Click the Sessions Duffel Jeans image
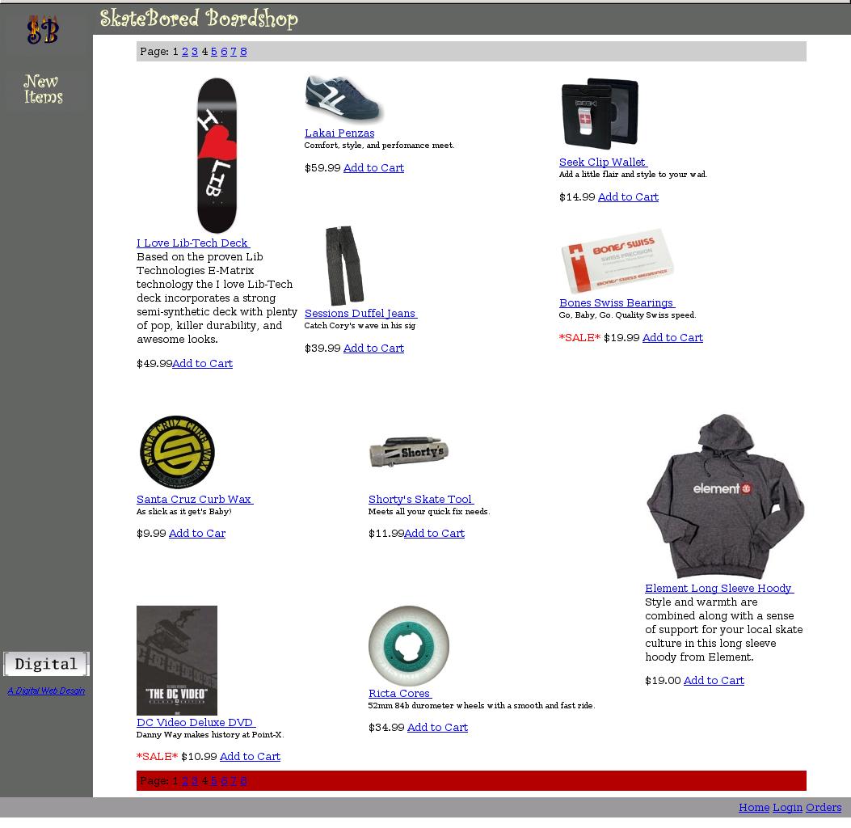 tap(344, 265)
